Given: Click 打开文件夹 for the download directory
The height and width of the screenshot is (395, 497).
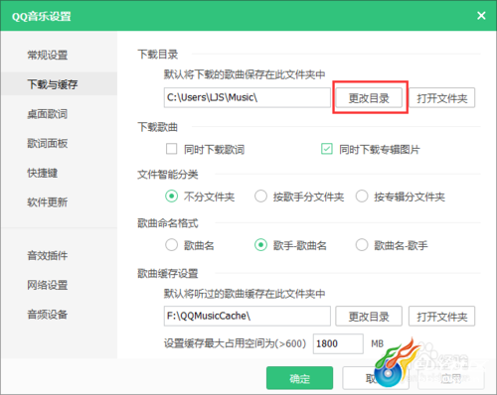Looking at the screenshot, I should [441, 98].
